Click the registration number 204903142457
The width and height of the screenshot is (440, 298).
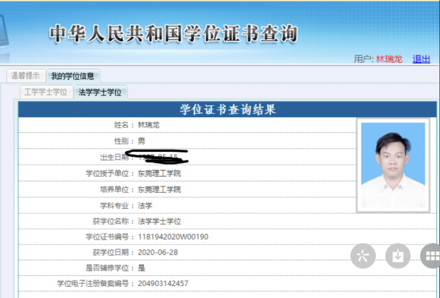(164, 283)
